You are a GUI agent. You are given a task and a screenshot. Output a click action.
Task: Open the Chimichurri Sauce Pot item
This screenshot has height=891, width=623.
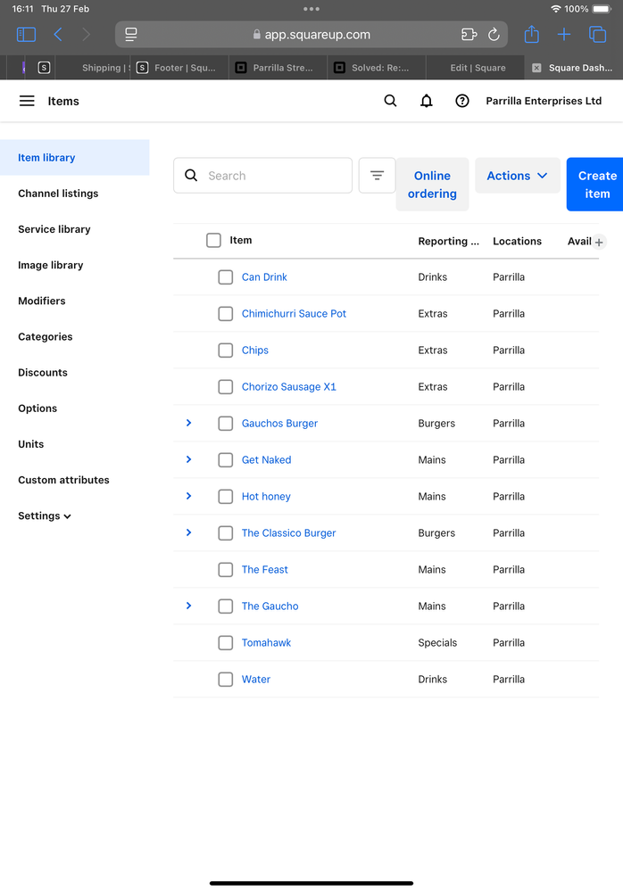(294, 314)
